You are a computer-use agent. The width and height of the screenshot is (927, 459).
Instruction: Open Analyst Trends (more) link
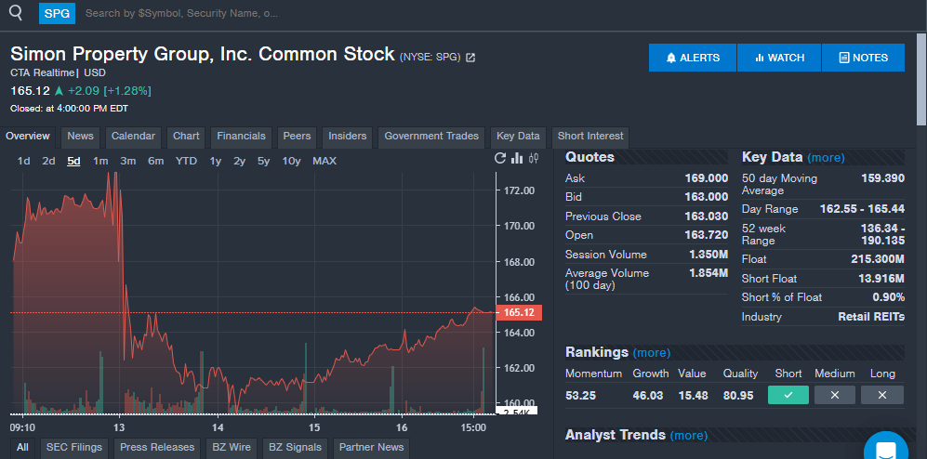point(688,436)
